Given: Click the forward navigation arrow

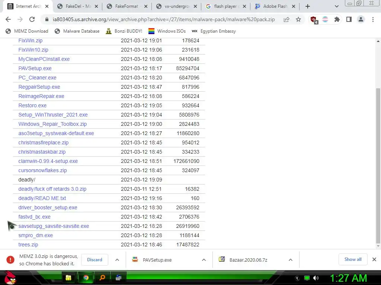Looking at the screenshot, I should 20,19.
